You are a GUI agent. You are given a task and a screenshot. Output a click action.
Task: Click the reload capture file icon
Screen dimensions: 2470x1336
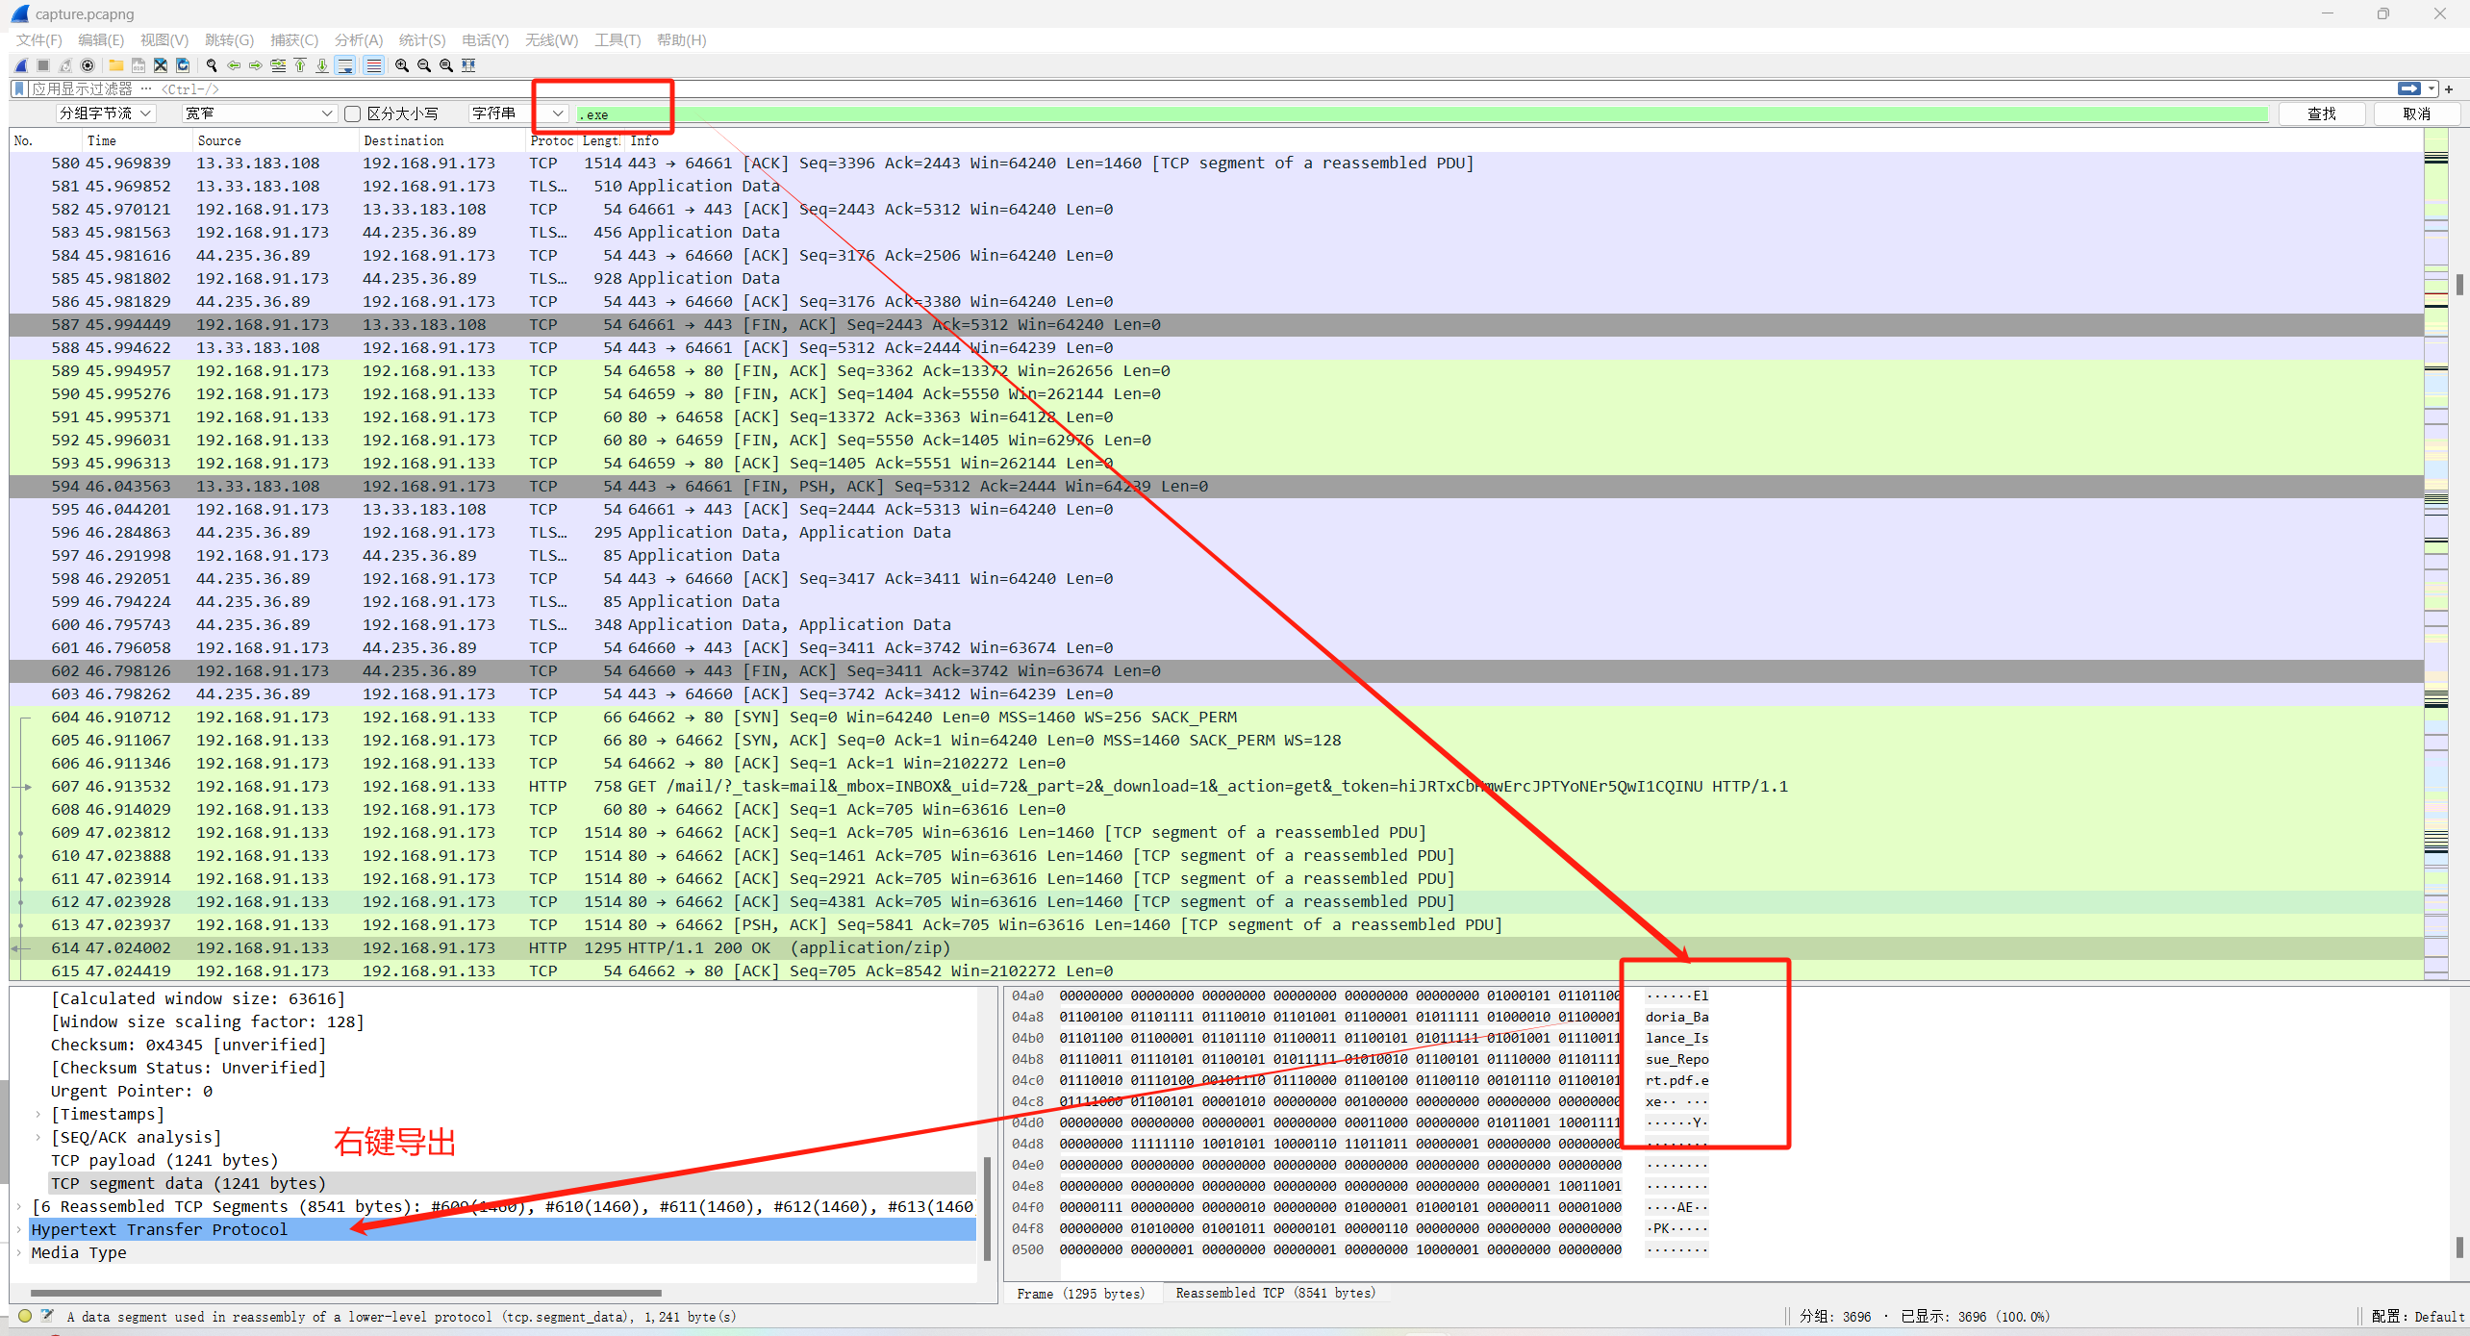click(x=182, y=65)
